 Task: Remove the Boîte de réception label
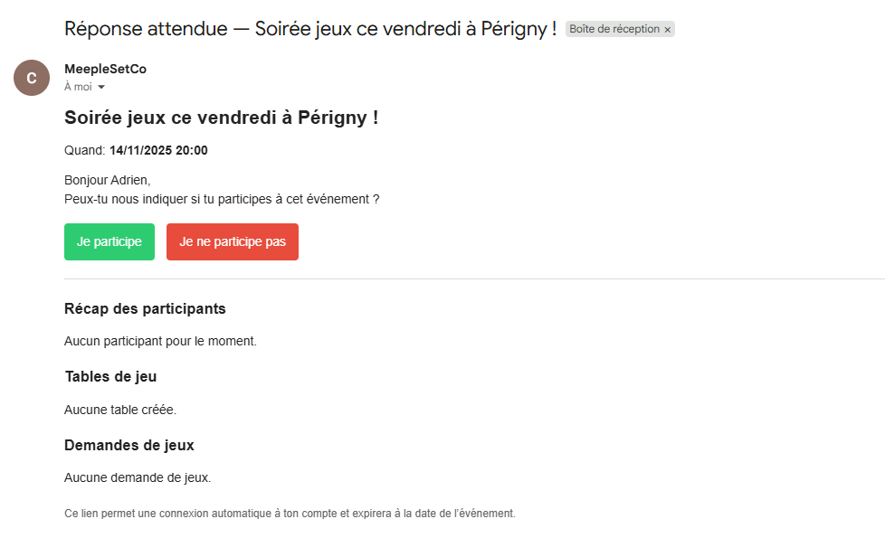(x=668, y=30)
